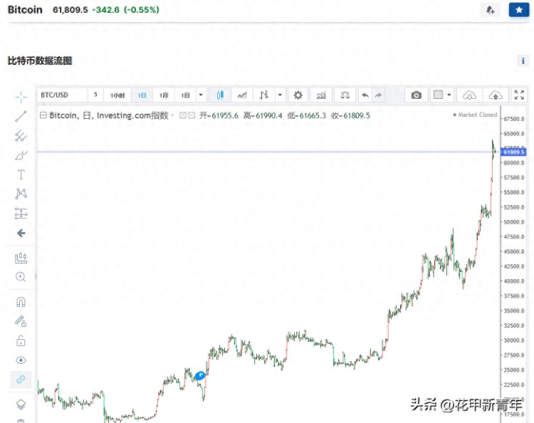
Task: Click the 61809.5 price label
Action: coord(513,152)
